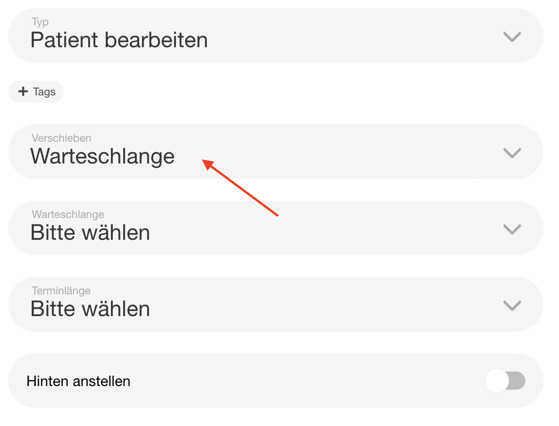Click the Hinten anstellen row background
The height and width of the screenshot is (426, 559).
(295, 381)
